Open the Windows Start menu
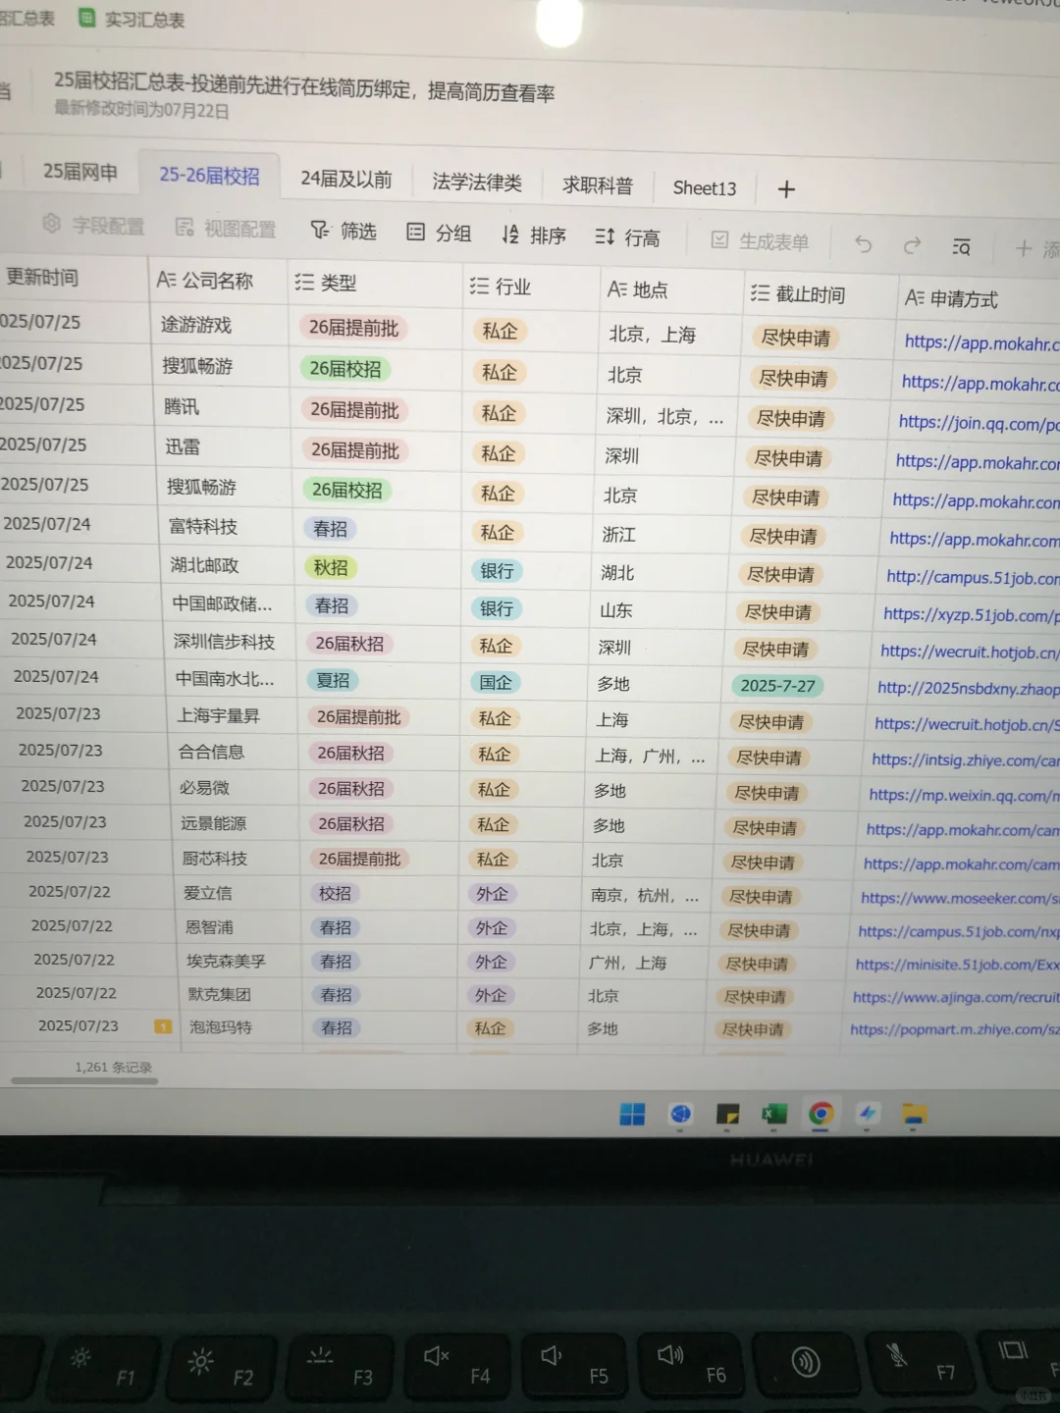 pos(632,1115)
